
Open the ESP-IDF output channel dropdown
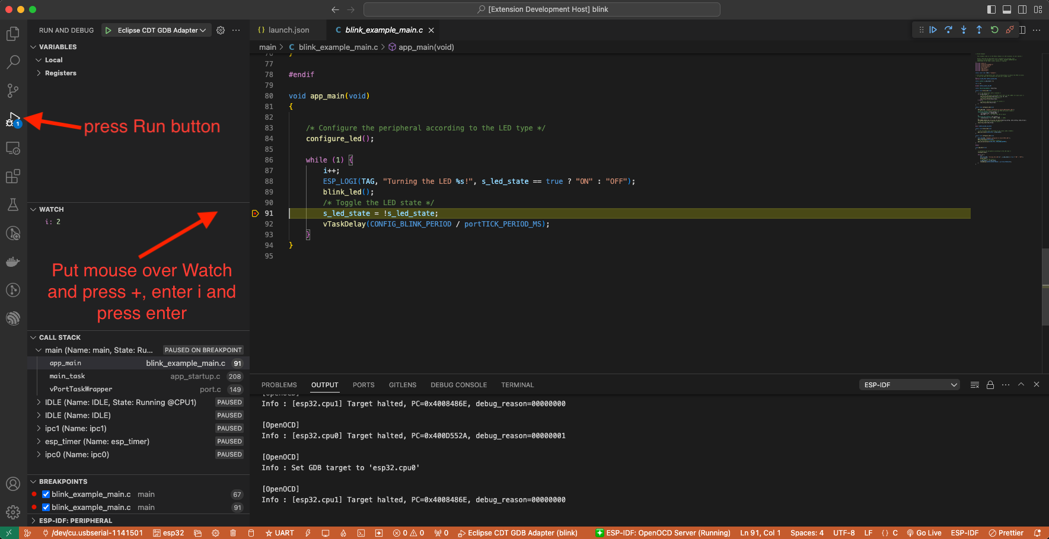[x=909, y=384]
